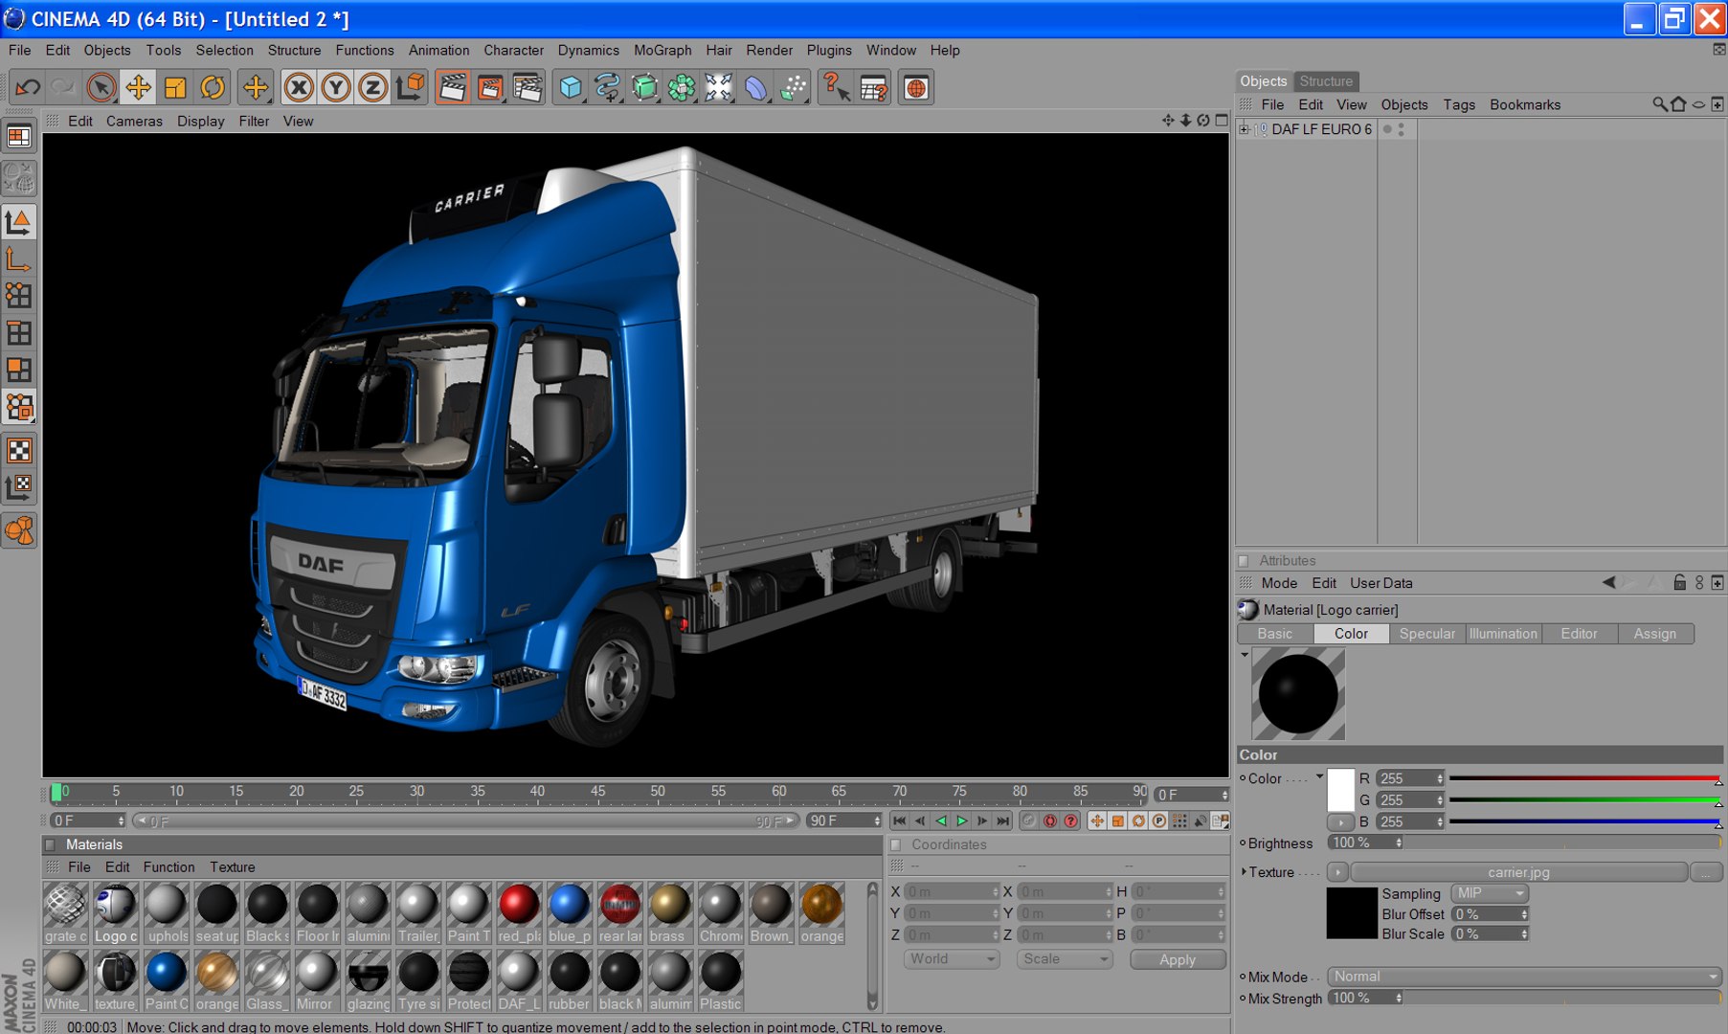Switch to Use Model tool
1728x1034 pixels.
pyautogui.click(x=19, y=222)
